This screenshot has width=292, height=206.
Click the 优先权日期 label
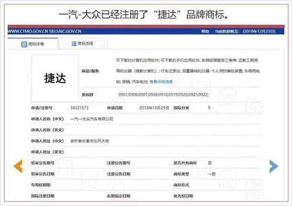tap(183, 196)
